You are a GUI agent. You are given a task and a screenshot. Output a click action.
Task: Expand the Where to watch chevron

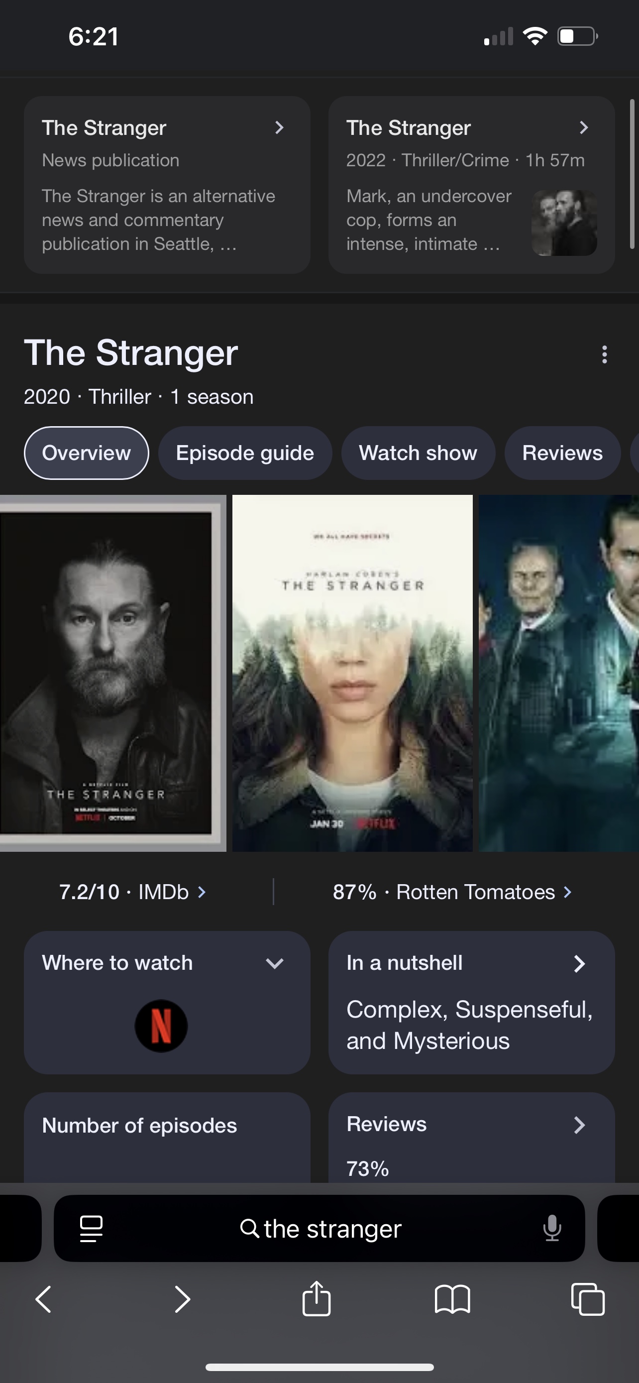click(275, 964)
